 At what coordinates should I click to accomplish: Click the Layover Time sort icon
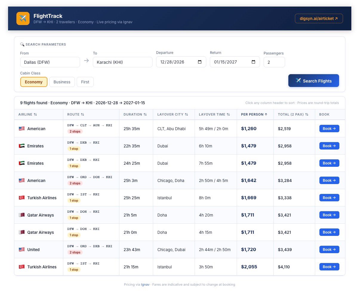tap(228, 114)
